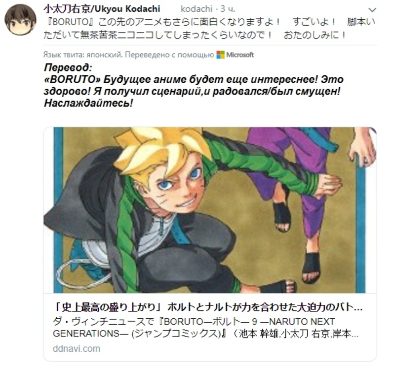Open the ddnavi.com source domain link
Image resolution: width=395 pixels, height=367 pixels.
[77, 349]
